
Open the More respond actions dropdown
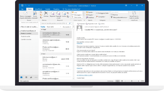68,17
